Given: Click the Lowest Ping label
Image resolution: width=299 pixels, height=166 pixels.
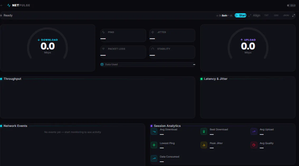Looking at the screenshot, I should (167, 143).
